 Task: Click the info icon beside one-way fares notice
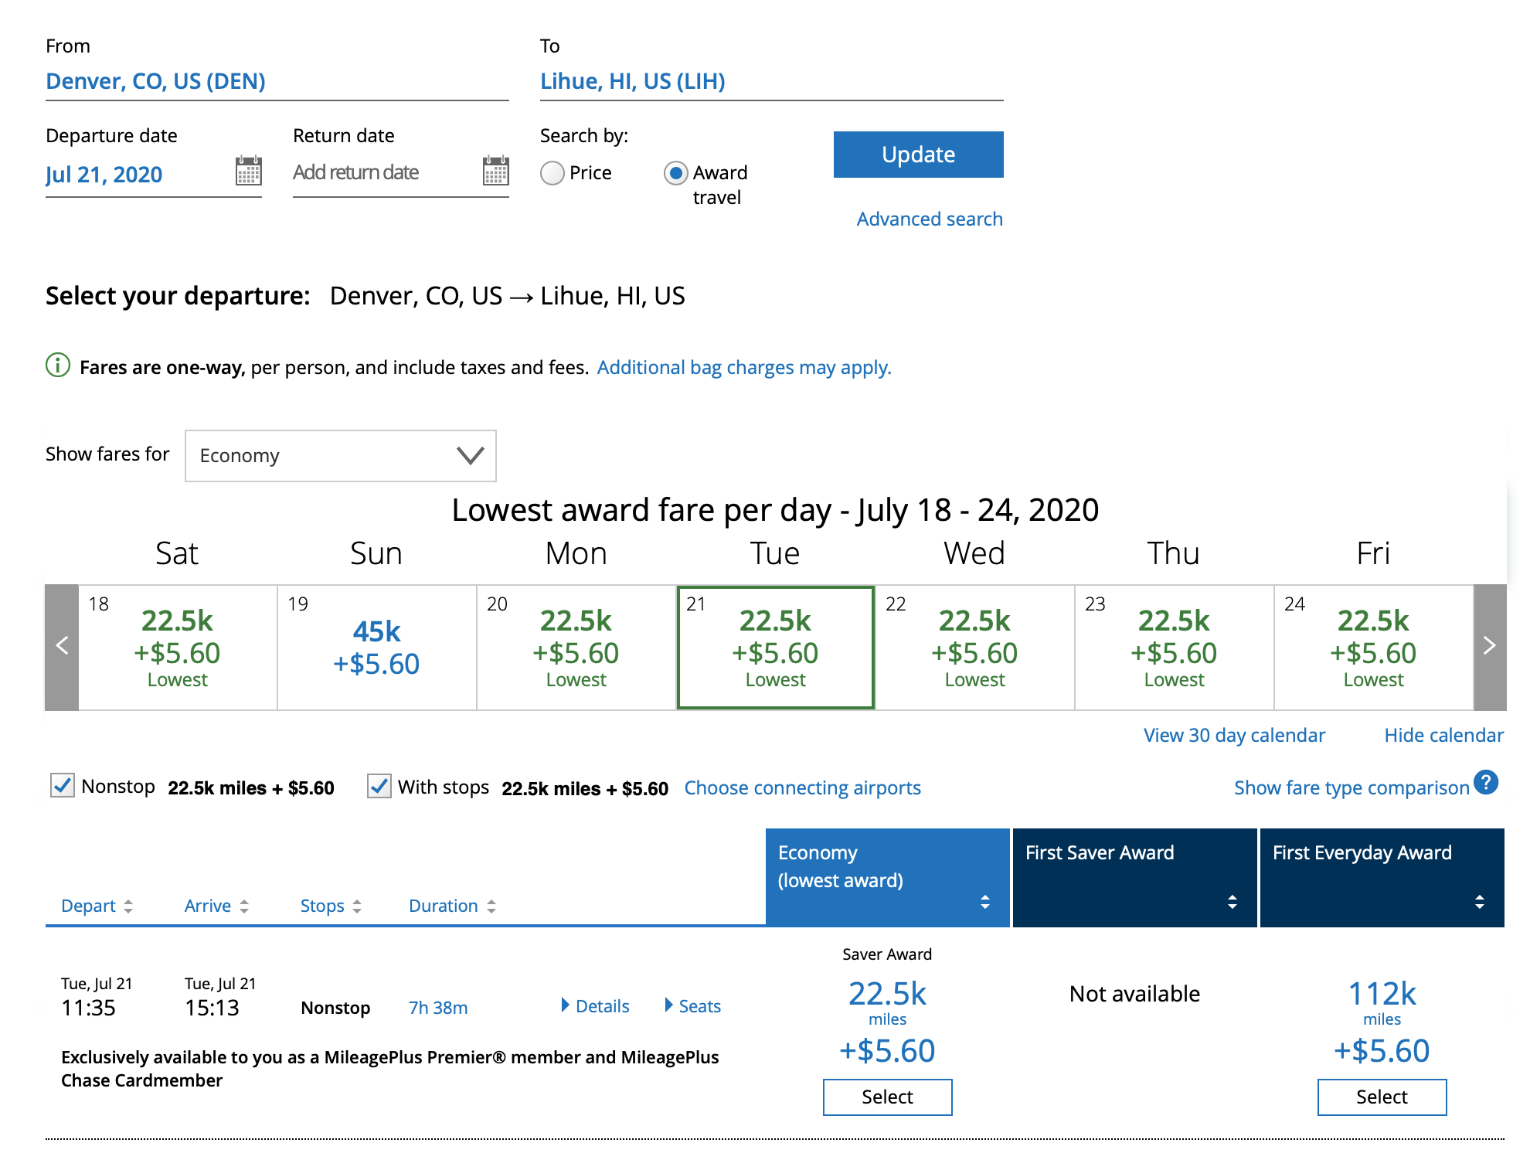58,366
